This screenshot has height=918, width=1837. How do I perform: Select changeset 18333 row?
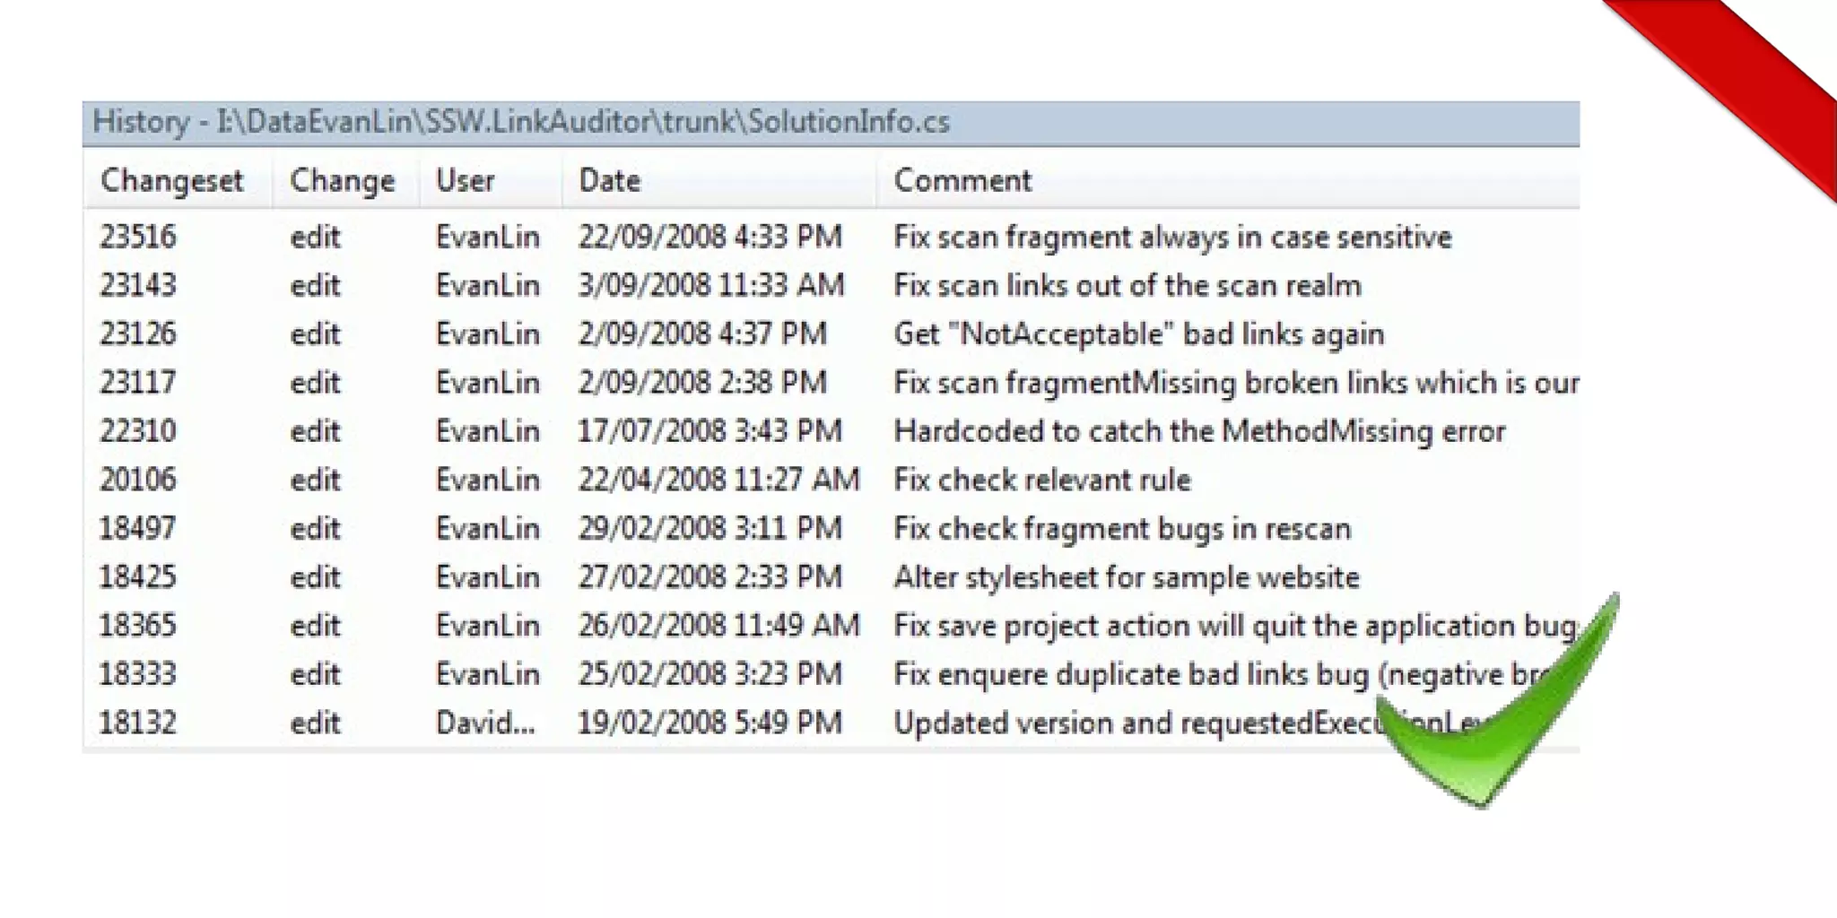(x=138, y=674)
